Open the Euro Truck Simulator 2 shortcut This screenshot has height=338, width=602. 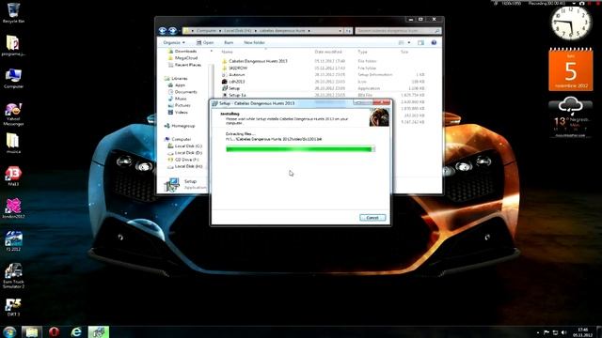[13, 275]
